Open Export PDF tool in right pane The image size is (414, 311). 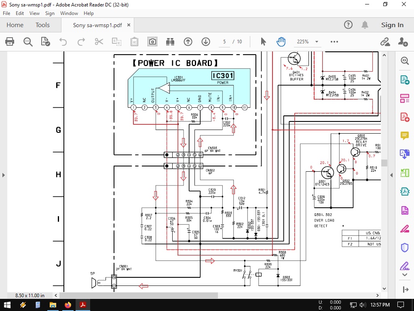coord(405,79)
